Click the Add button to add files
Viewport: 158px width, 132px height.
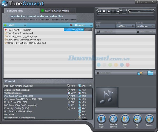12,25
